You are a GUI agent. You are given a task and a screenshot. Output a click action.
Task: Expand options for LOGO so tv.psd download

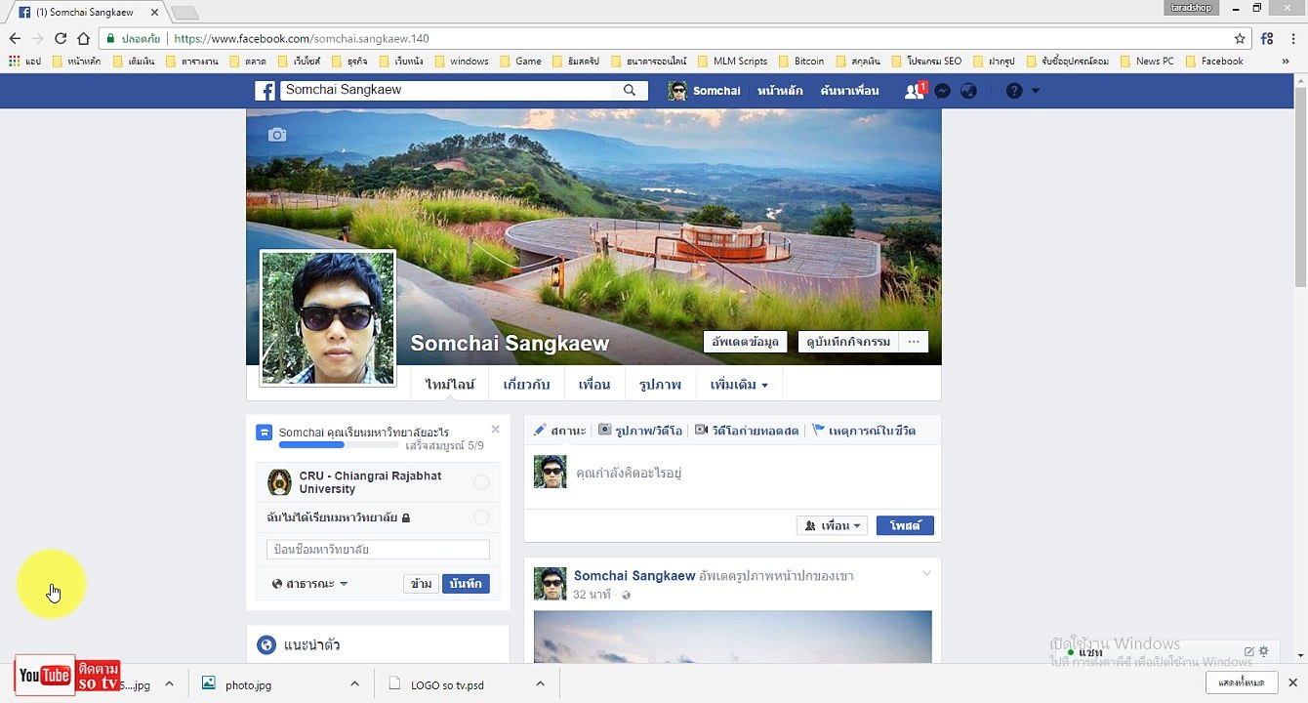click(540, 684)
